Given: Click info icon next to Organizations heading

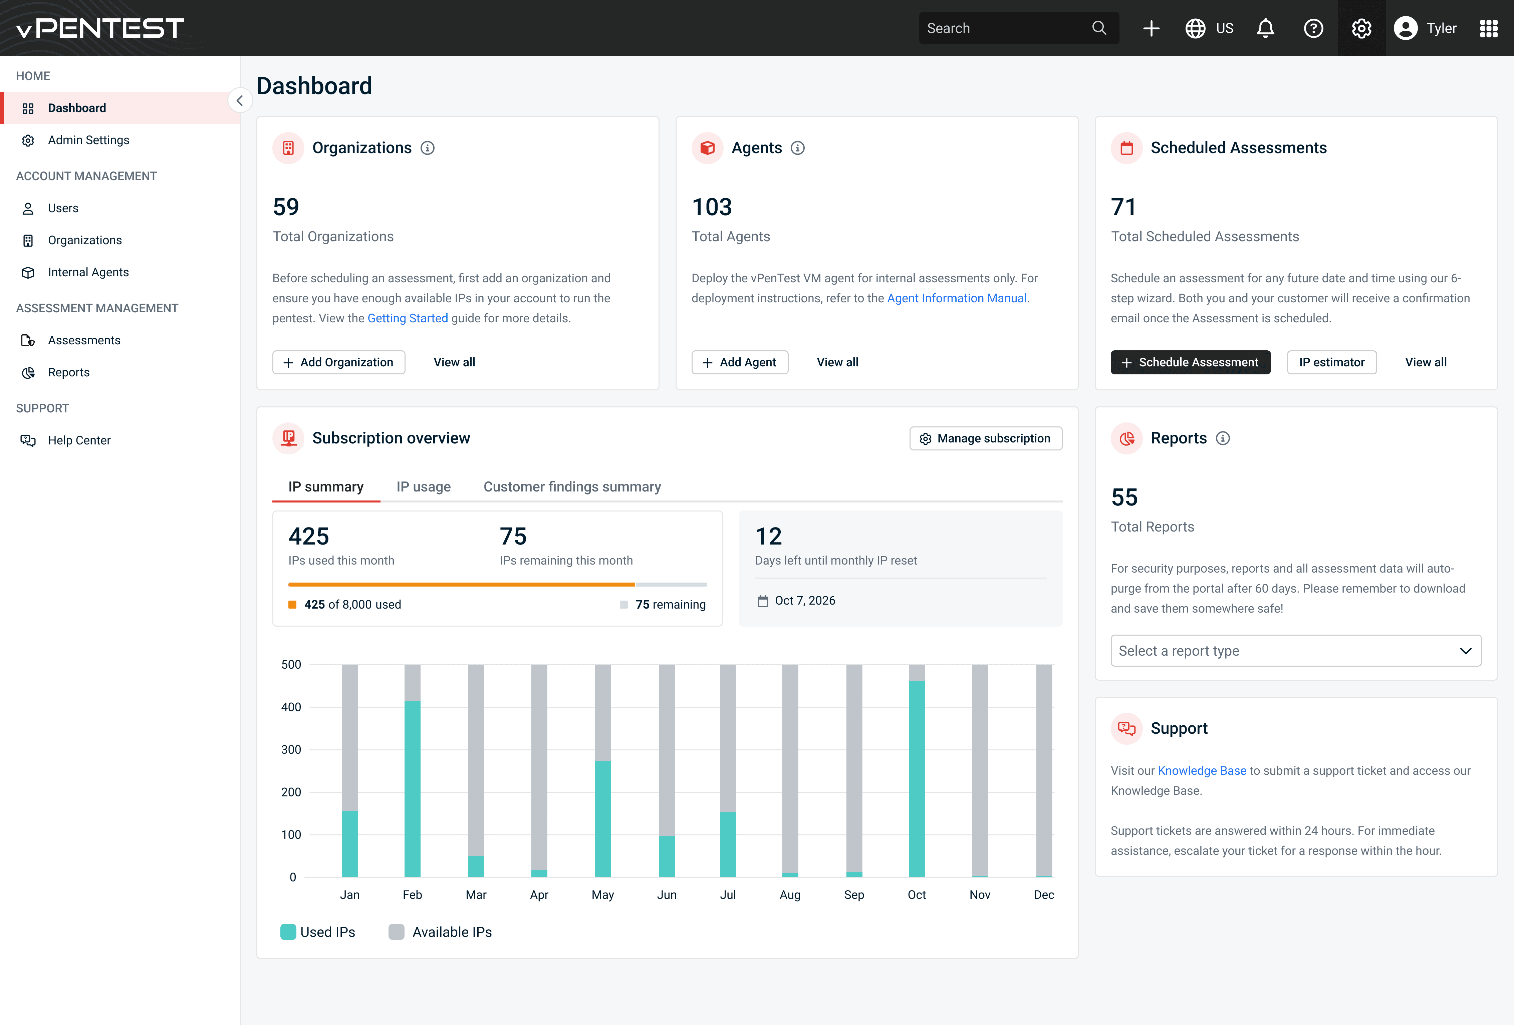Looking at the screenshot, I should click(427, 148).
